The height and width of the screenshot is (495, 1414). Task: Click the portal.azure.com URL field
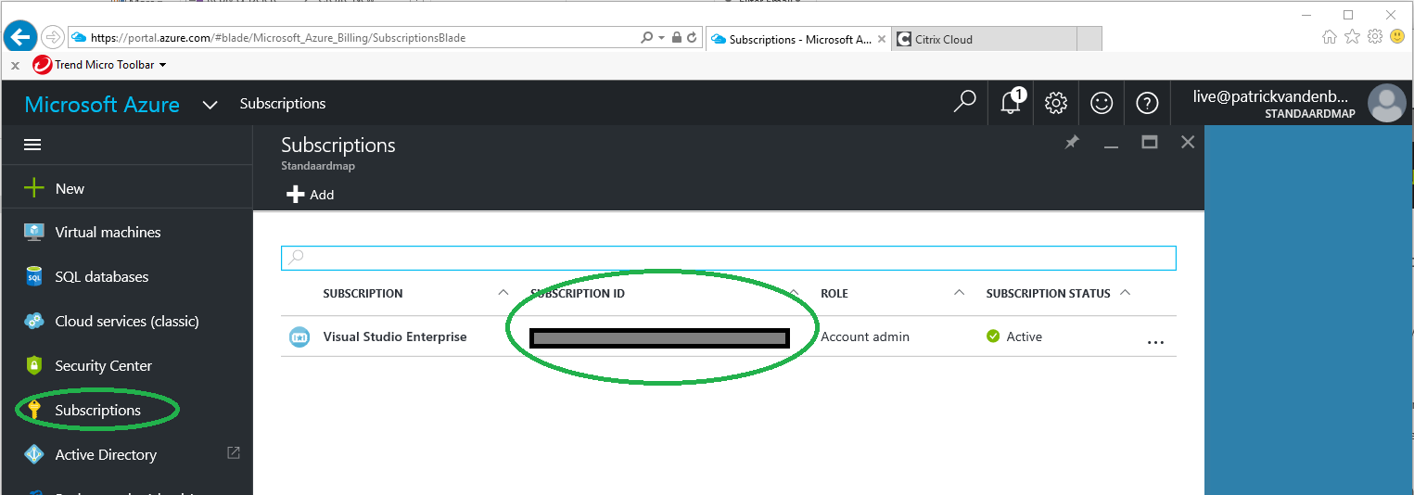tap(352, 38)
